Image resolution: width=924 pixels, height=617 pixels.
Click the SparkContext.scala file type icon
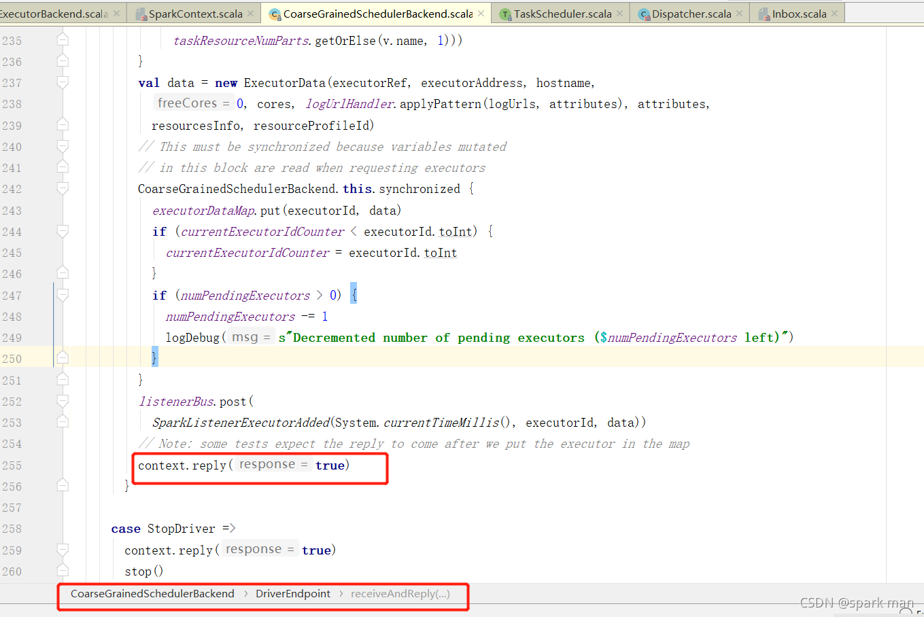[x=141, y=14]
